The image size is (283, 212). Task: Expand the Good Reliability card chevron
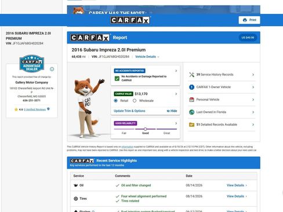pyautogui.click(x=176, y=123)
